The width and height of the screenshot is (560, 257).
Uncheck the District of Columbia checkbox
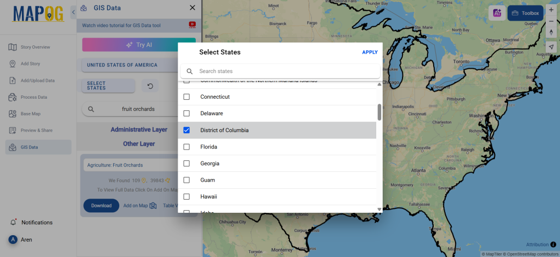pyautogui.click(x=186, y=130)
